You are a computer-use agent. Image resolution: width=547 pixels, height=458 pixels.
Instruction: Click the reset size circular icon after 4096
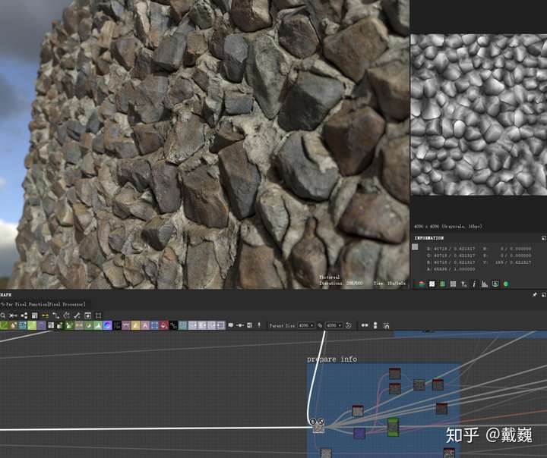348,325
